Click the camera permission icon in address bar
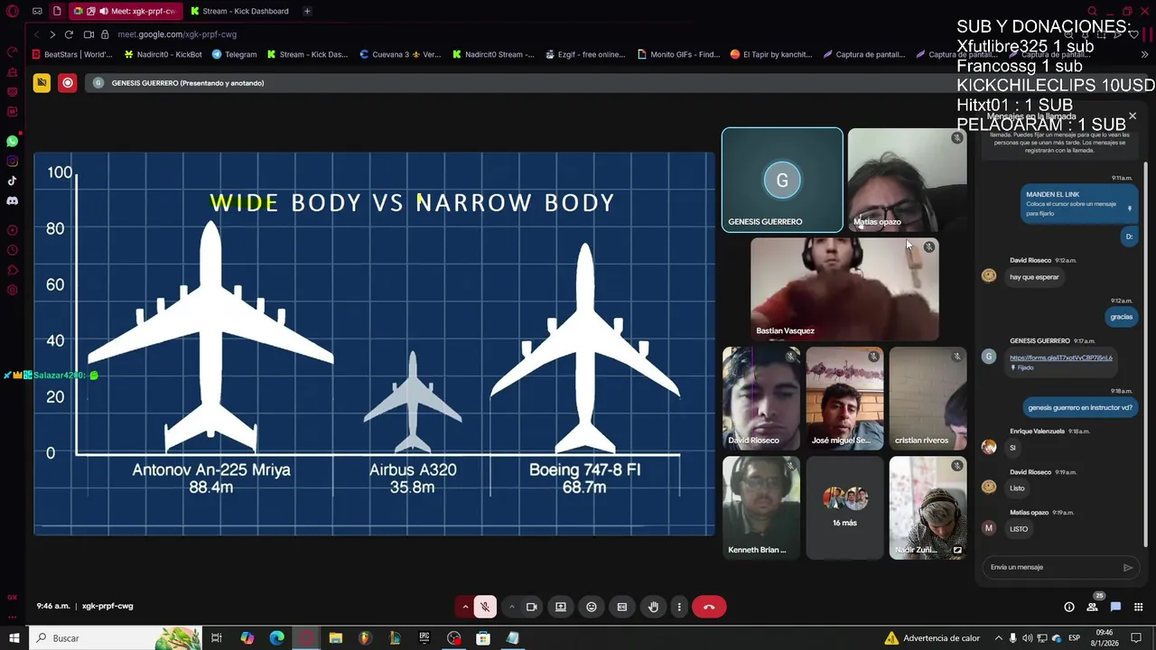The image size is (1156, 650). [x=89, y=34]
